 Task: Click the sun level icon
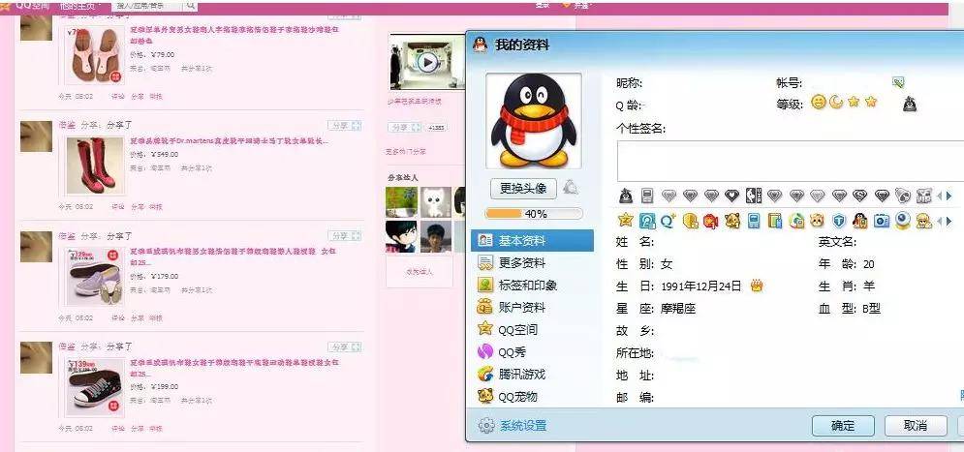(x=818, y=103)
